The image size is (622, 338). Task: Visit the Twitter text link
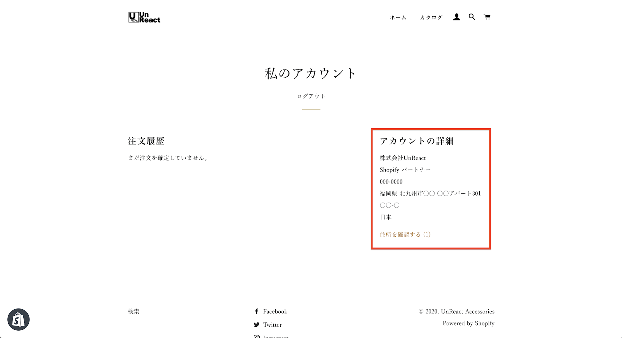272,325
